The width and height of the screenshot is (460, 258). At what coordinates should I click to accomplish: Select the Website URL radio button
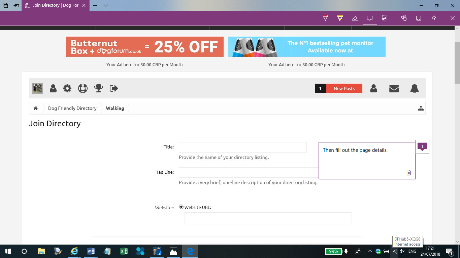182,207
